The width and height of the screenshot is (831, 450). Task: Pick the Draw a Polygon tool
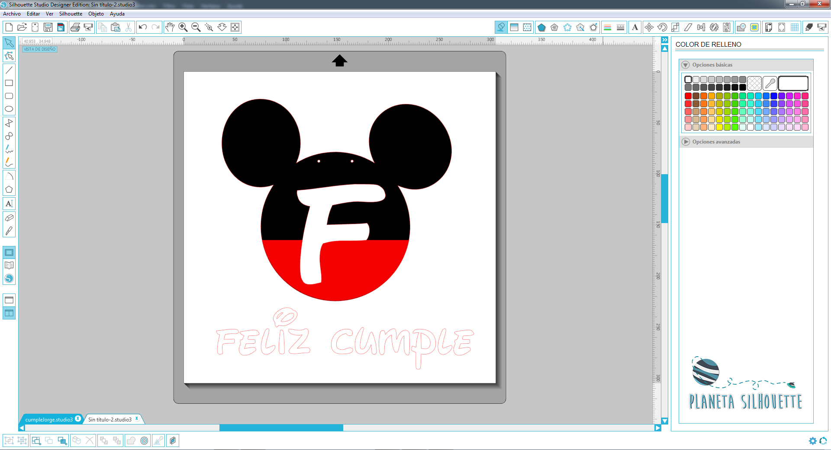(9, 189)
